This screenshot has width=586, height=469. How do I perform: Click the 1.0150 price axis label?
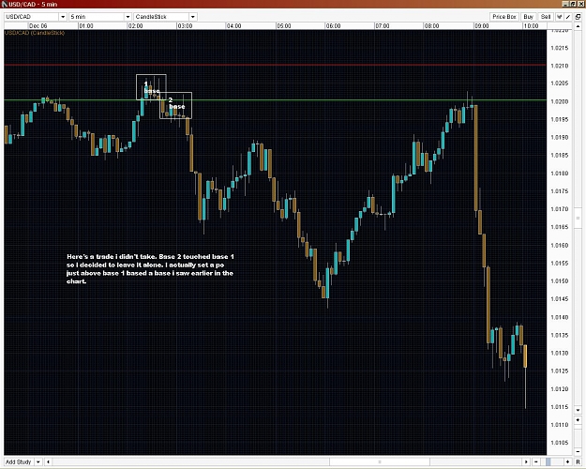click(560, 280)
